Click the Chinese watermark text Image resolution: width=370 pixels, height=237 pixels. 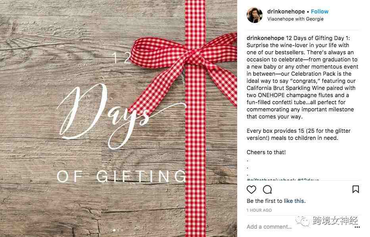[x=335, y=221]
